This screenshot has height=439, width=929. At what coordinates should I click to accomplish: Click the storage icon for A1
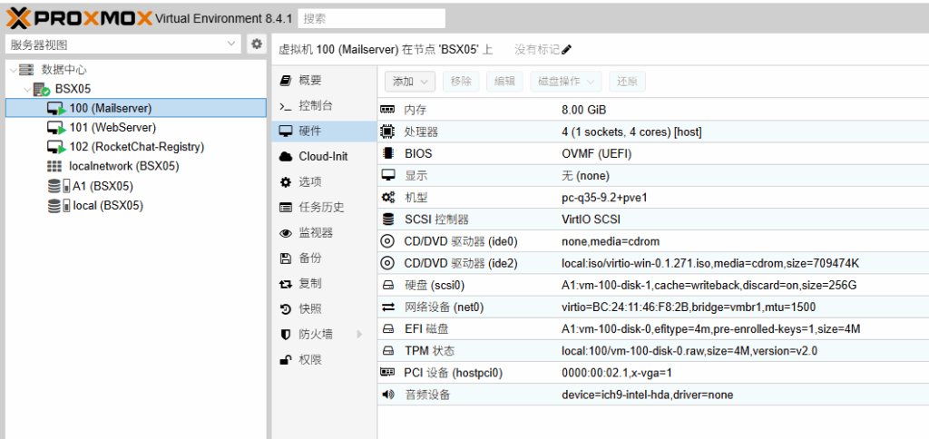click(58, 186)
